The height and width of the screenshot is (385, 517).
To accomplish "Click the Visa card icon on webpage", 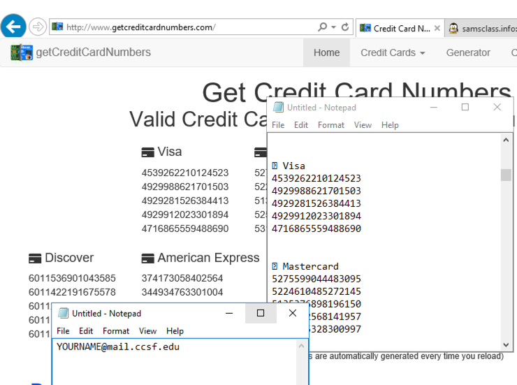I will tap(147, 152).
